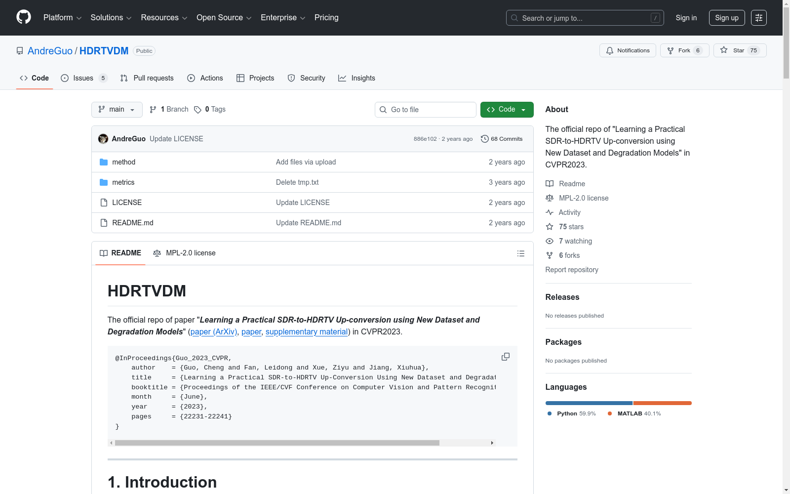This screenshot has height=494, width=790.
Task: Open the Pull requests tab
Action: coord(147,78)
